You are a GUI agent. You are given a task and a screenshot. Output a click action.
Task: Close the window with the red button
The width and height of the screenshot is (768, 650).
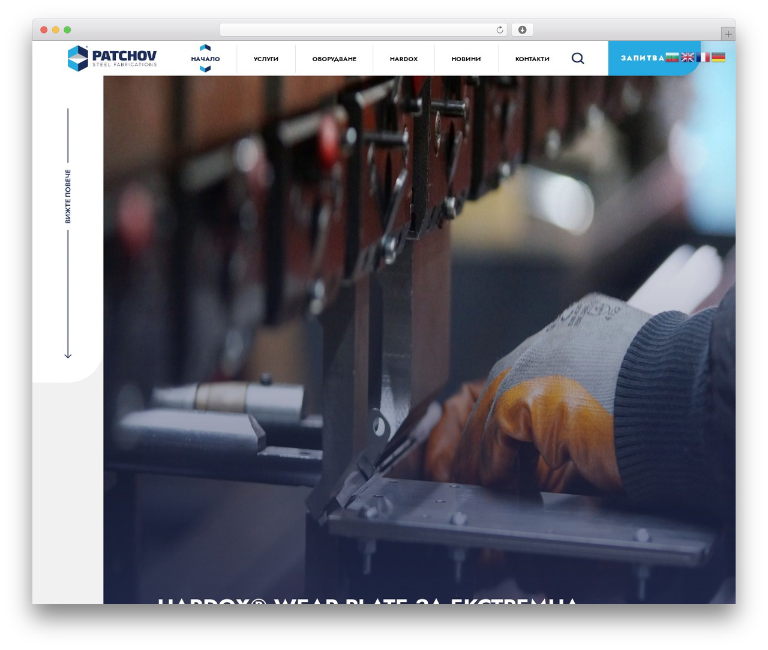(44, 30)
